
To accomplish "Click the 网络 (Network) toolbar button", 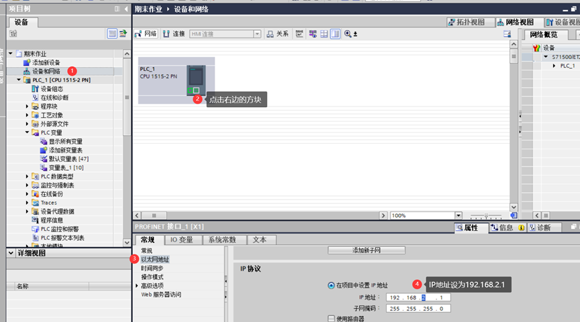I will point(146,34).
